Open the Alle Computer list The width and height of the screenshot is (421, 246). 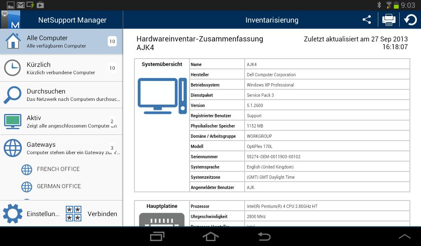coord(62,41)
